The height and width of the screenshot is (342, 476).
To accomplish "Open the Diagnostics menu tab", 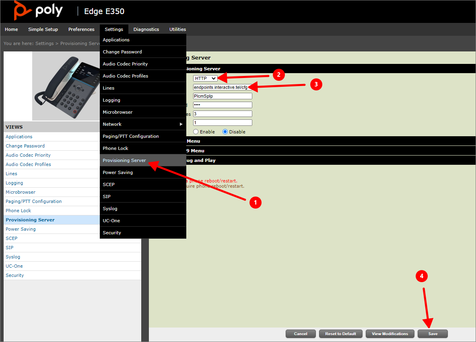I will tap(146, 29).
